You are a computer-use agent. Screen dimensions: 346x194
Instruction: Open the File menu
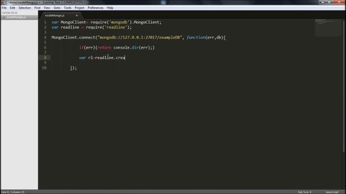click(x=4, y=8)
